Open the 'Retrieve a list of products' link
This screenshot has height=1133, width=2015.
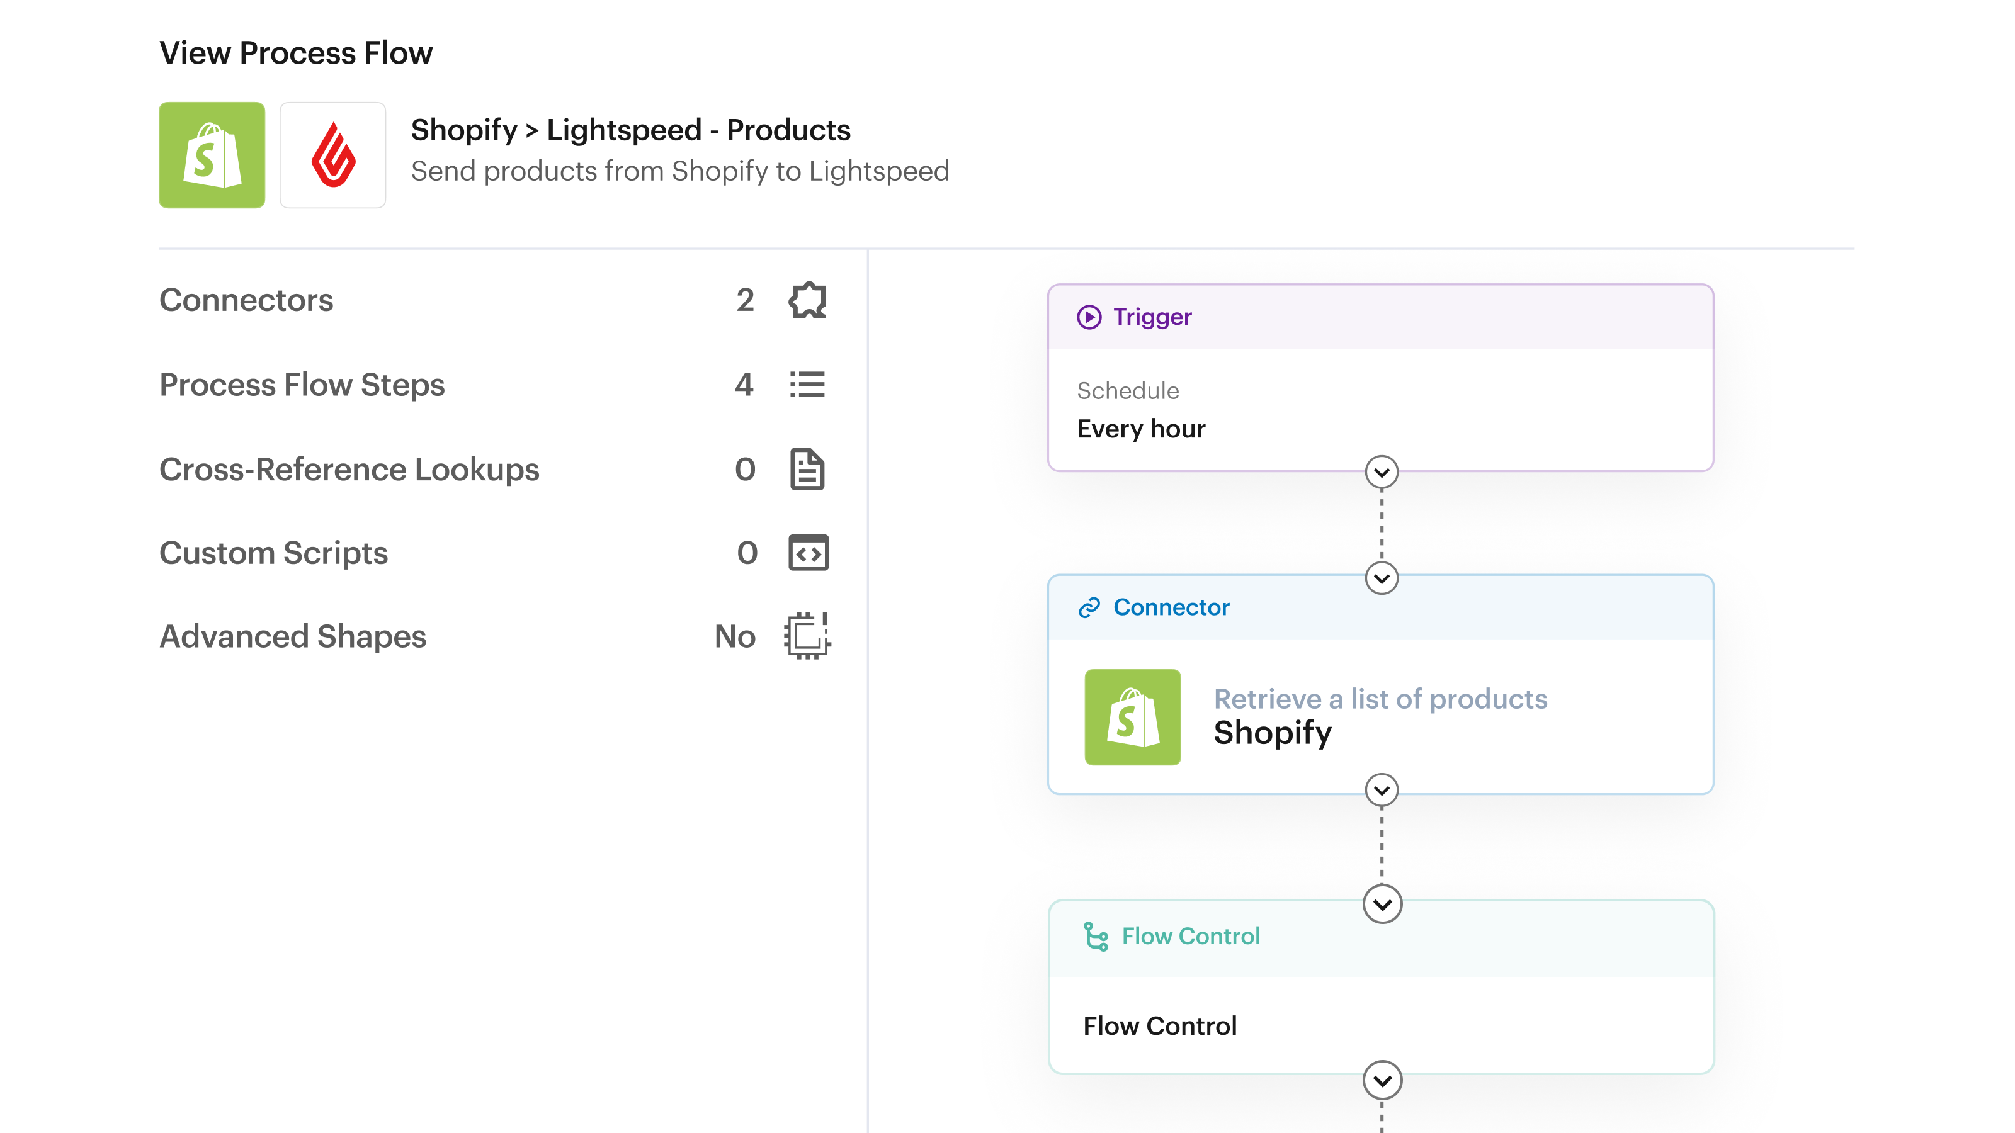tap(1380, 699)
